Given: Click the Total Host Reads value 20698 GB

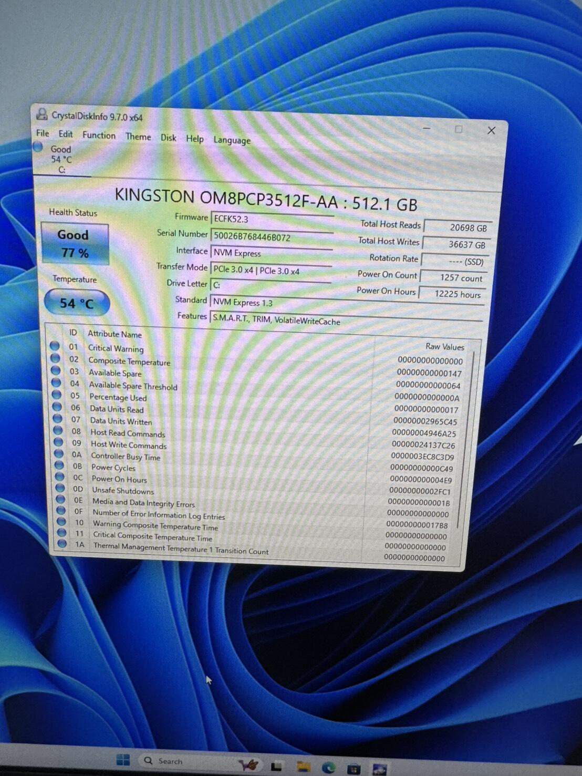Looking at the screenshot, I should coord(457,227).
